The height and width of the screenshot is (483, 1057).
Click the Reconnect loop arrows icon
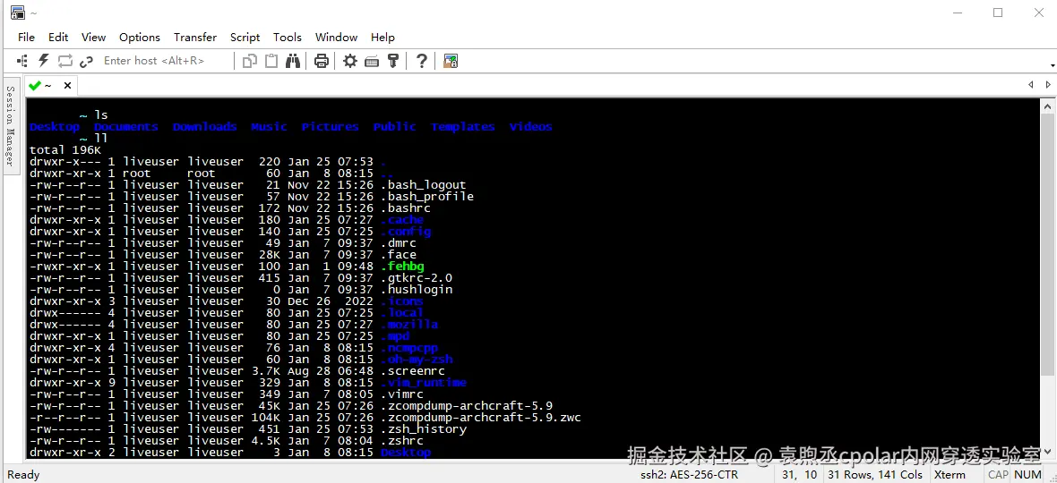[x=64, y=61]
